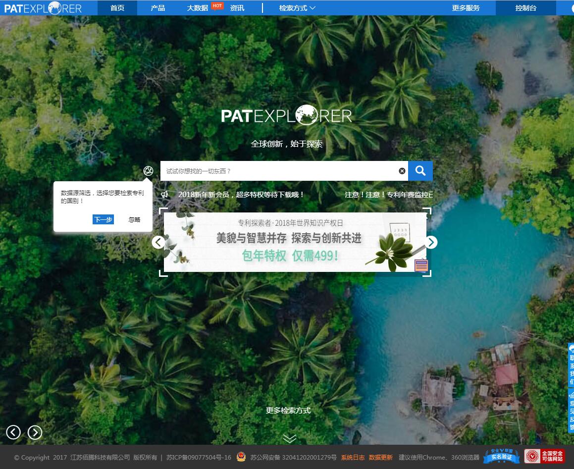Open 苏公网安备 32041202001279号 link

[293, 457]
